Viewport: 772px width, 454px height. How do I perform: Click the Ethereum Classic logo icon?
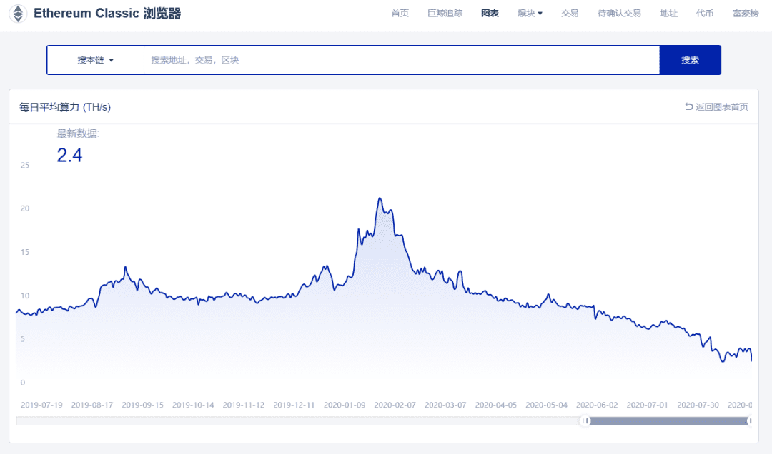pos(18,14)
